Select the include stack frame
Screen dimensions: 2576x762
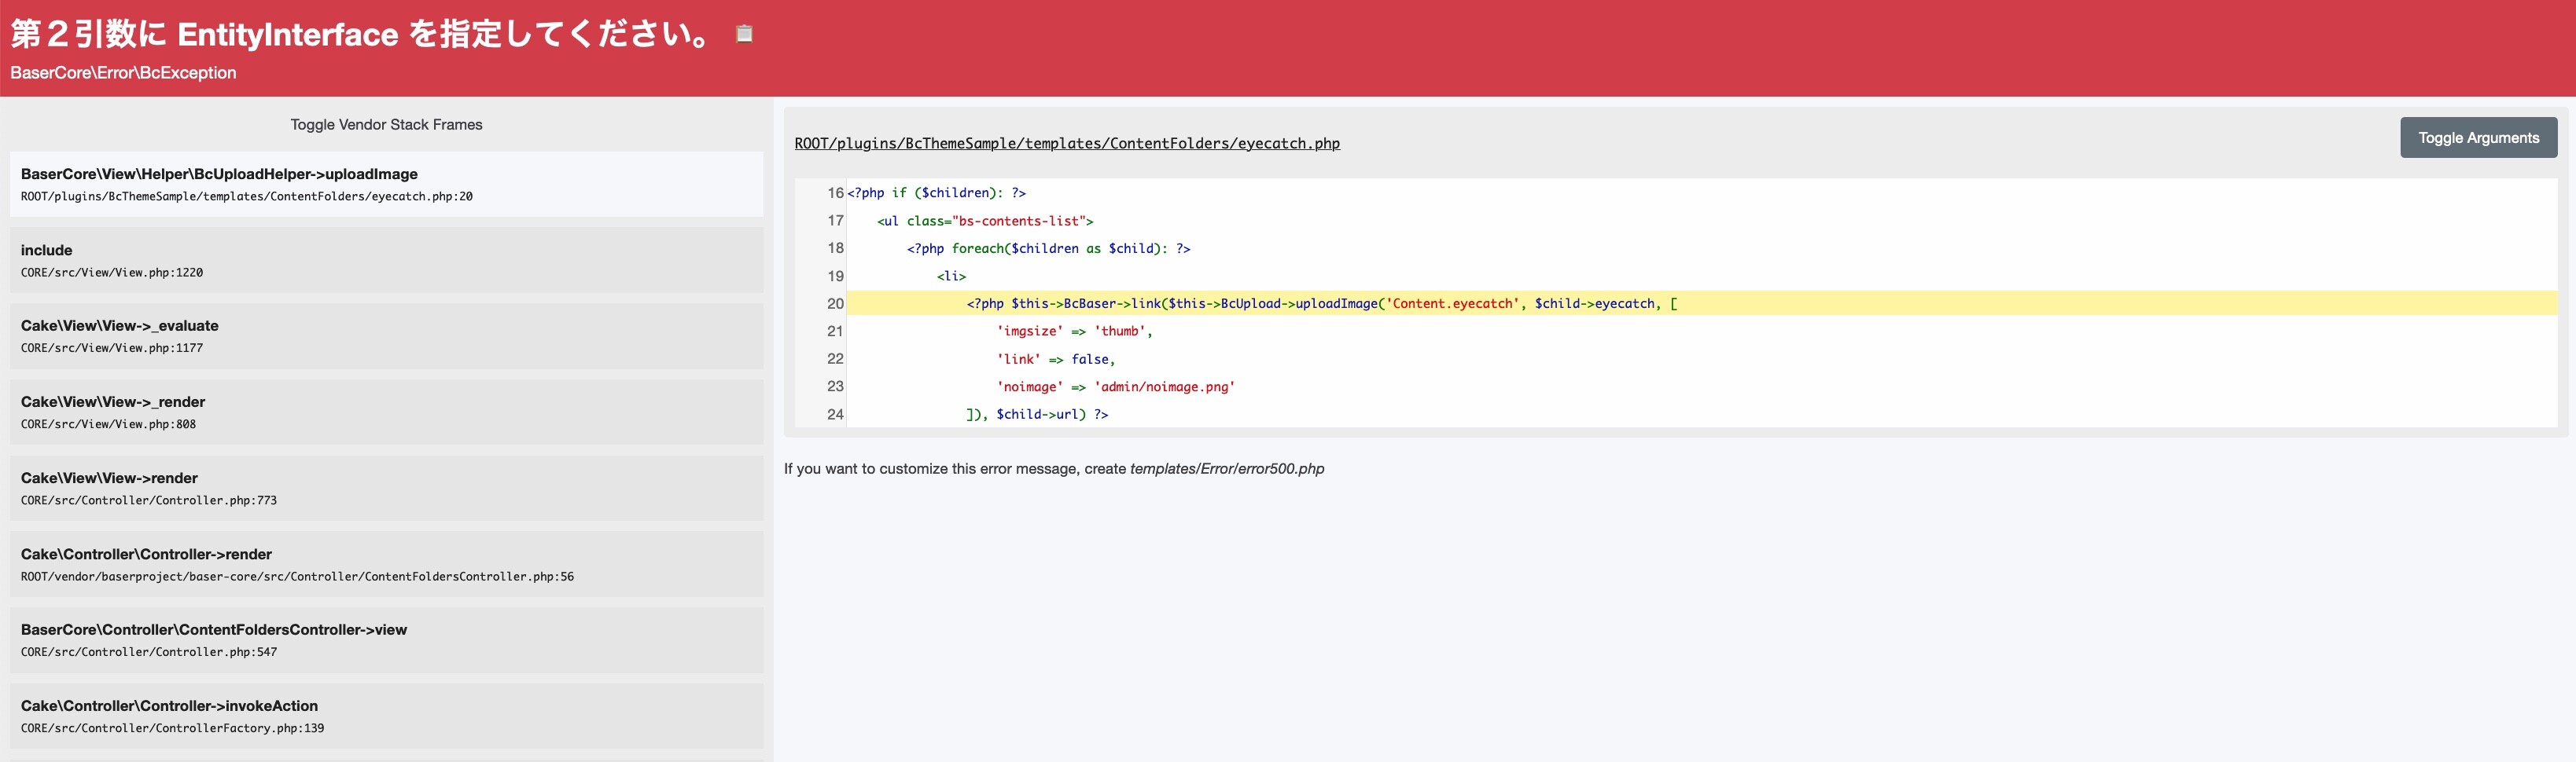click(386, 261)
